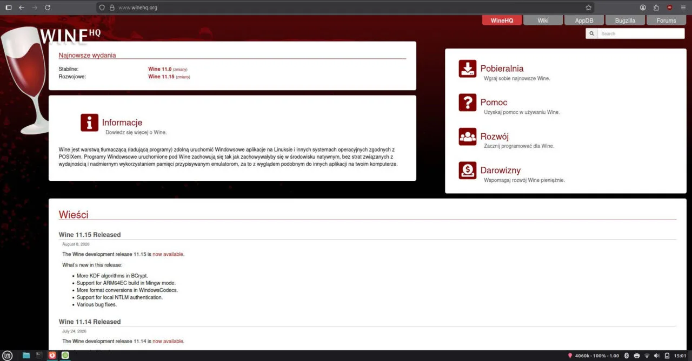Click the 'Najnowsze wydania' heading
Screen dimensions: 692x361
point(87,55)
